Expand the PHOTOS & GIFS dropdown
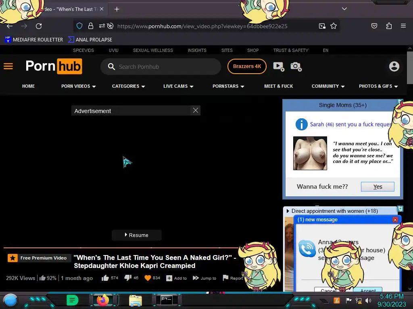This screenshot has width=413, height=309. pos(378,86)
